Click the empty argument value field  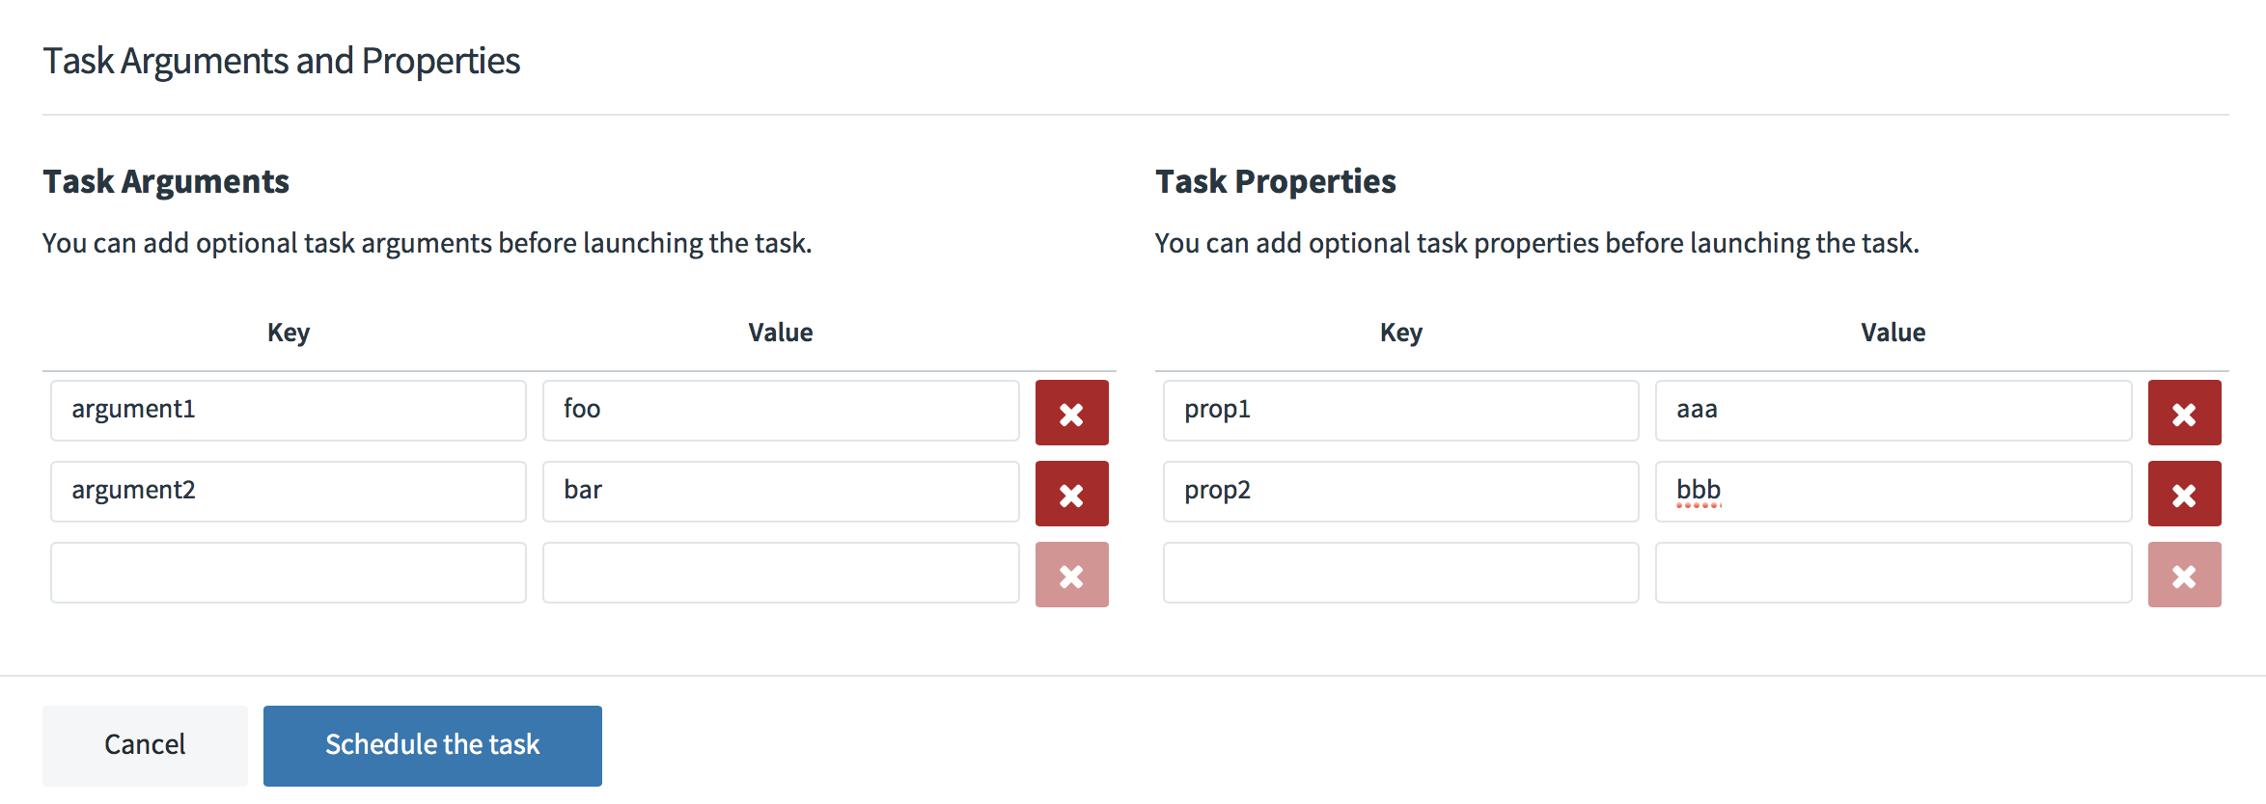pos(781,573)
